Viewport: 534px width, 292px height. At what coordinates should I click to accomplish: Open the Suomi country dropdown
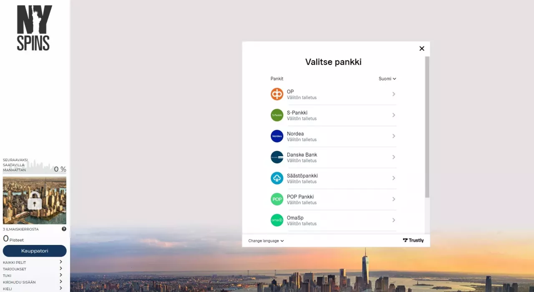point(387,79)
